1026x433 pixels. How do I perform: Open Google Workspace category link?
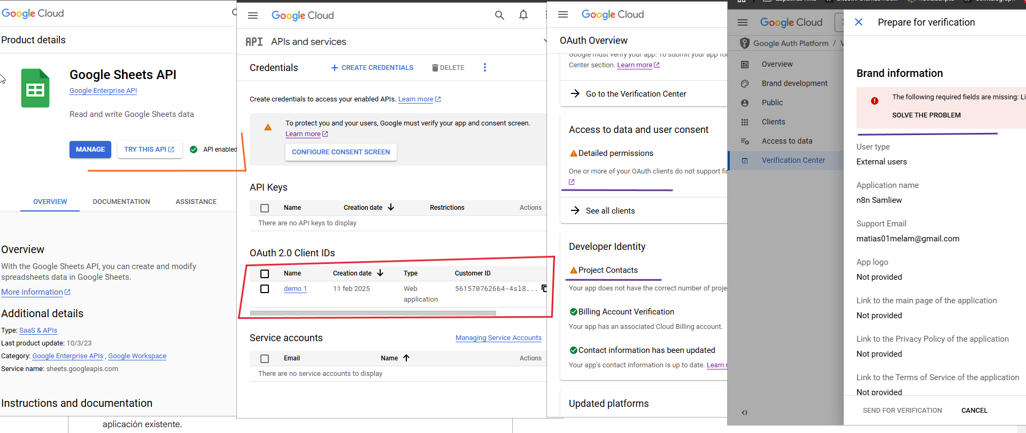137,356
